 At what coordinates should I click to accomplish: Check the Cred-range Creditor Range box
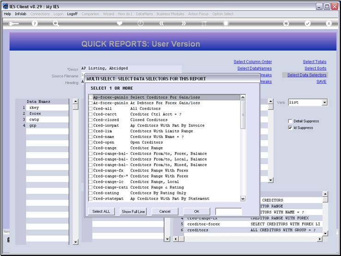tap(90, 148)
